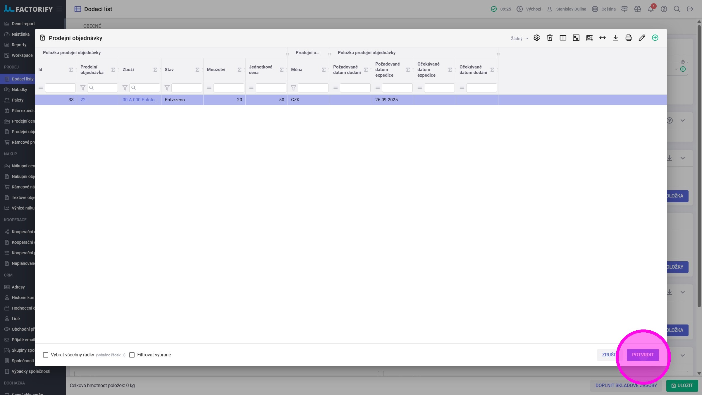The height and width of the screenshot is (395, 702).
Task: Open filter operator for Stav column
Action: point(167,88)
